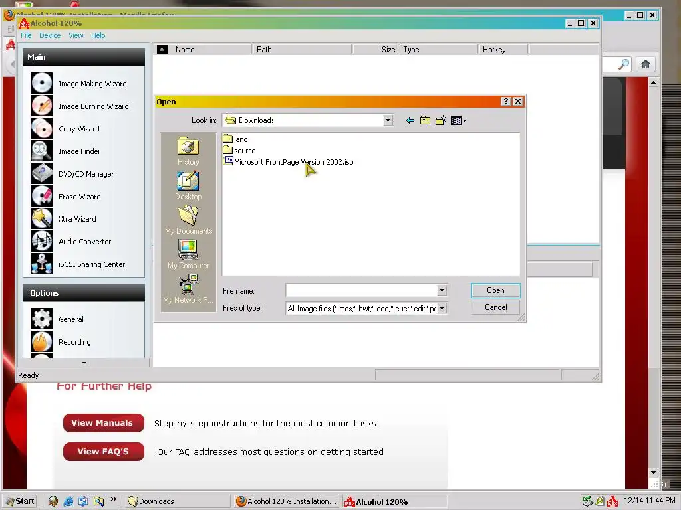Go to My Computer in places bar
Viewport: 681px width, 510px height.
coord(188,255)
